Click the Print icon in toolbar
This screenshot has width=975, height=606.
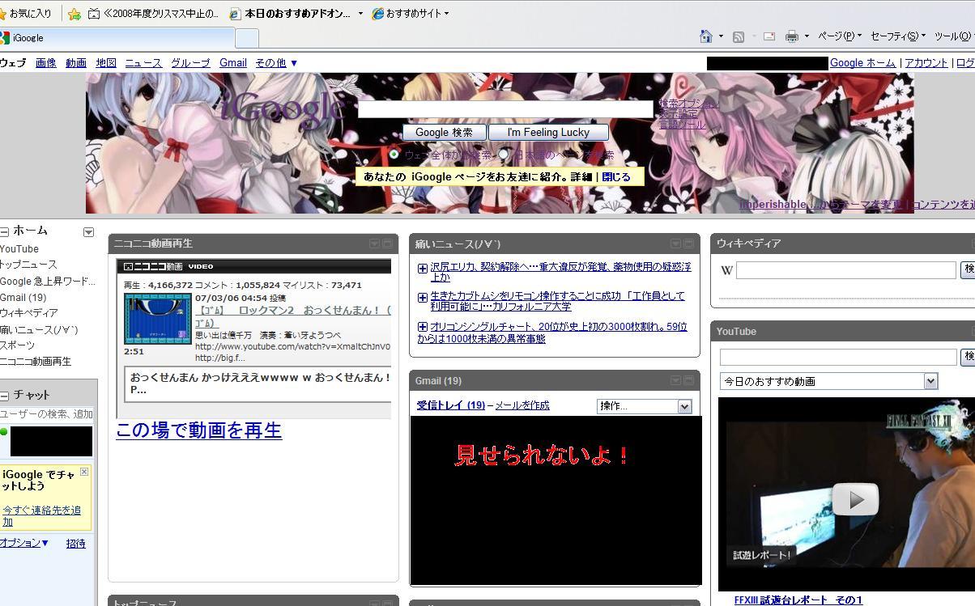pyautogui.click(x=792, y=36)
